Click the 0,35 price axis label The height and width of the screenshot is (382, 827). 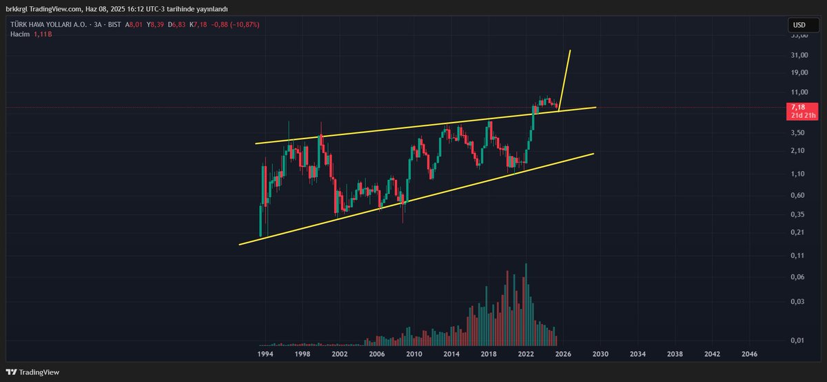[798, 214]
